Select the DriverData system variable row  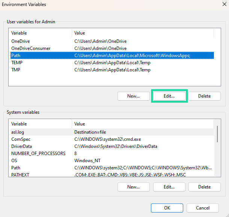(x=21, y=146)
